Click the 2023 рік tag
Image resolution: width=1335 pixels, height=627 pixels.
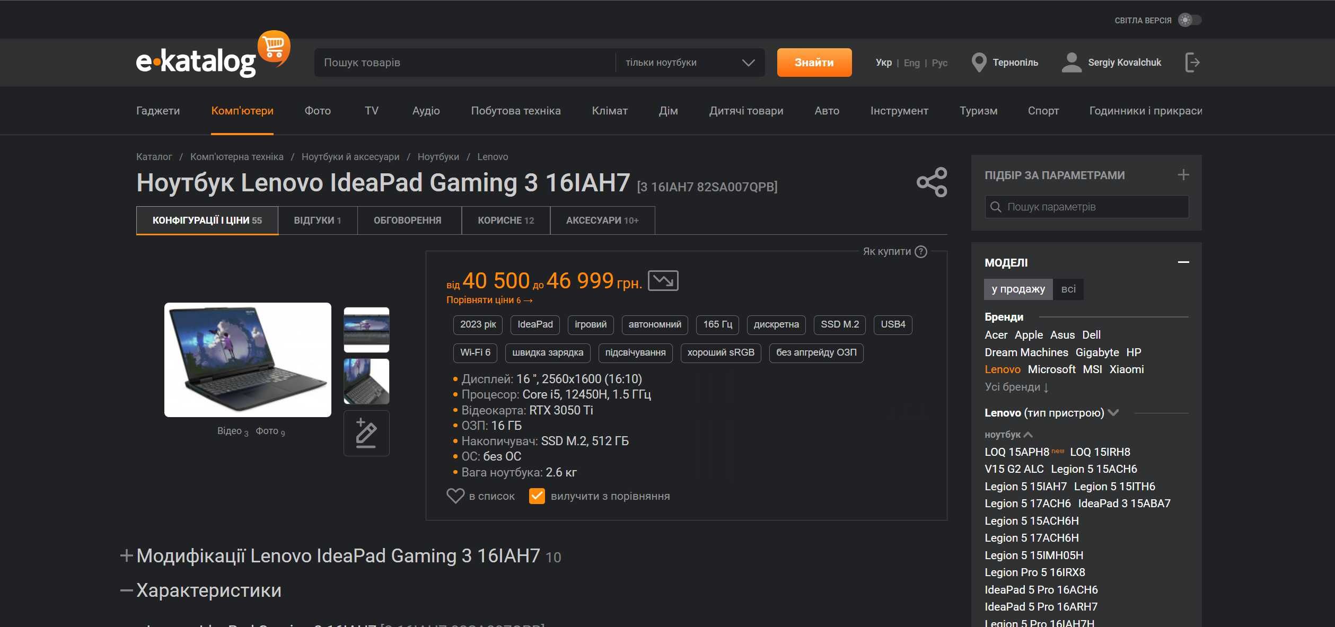tap(478, 324)
